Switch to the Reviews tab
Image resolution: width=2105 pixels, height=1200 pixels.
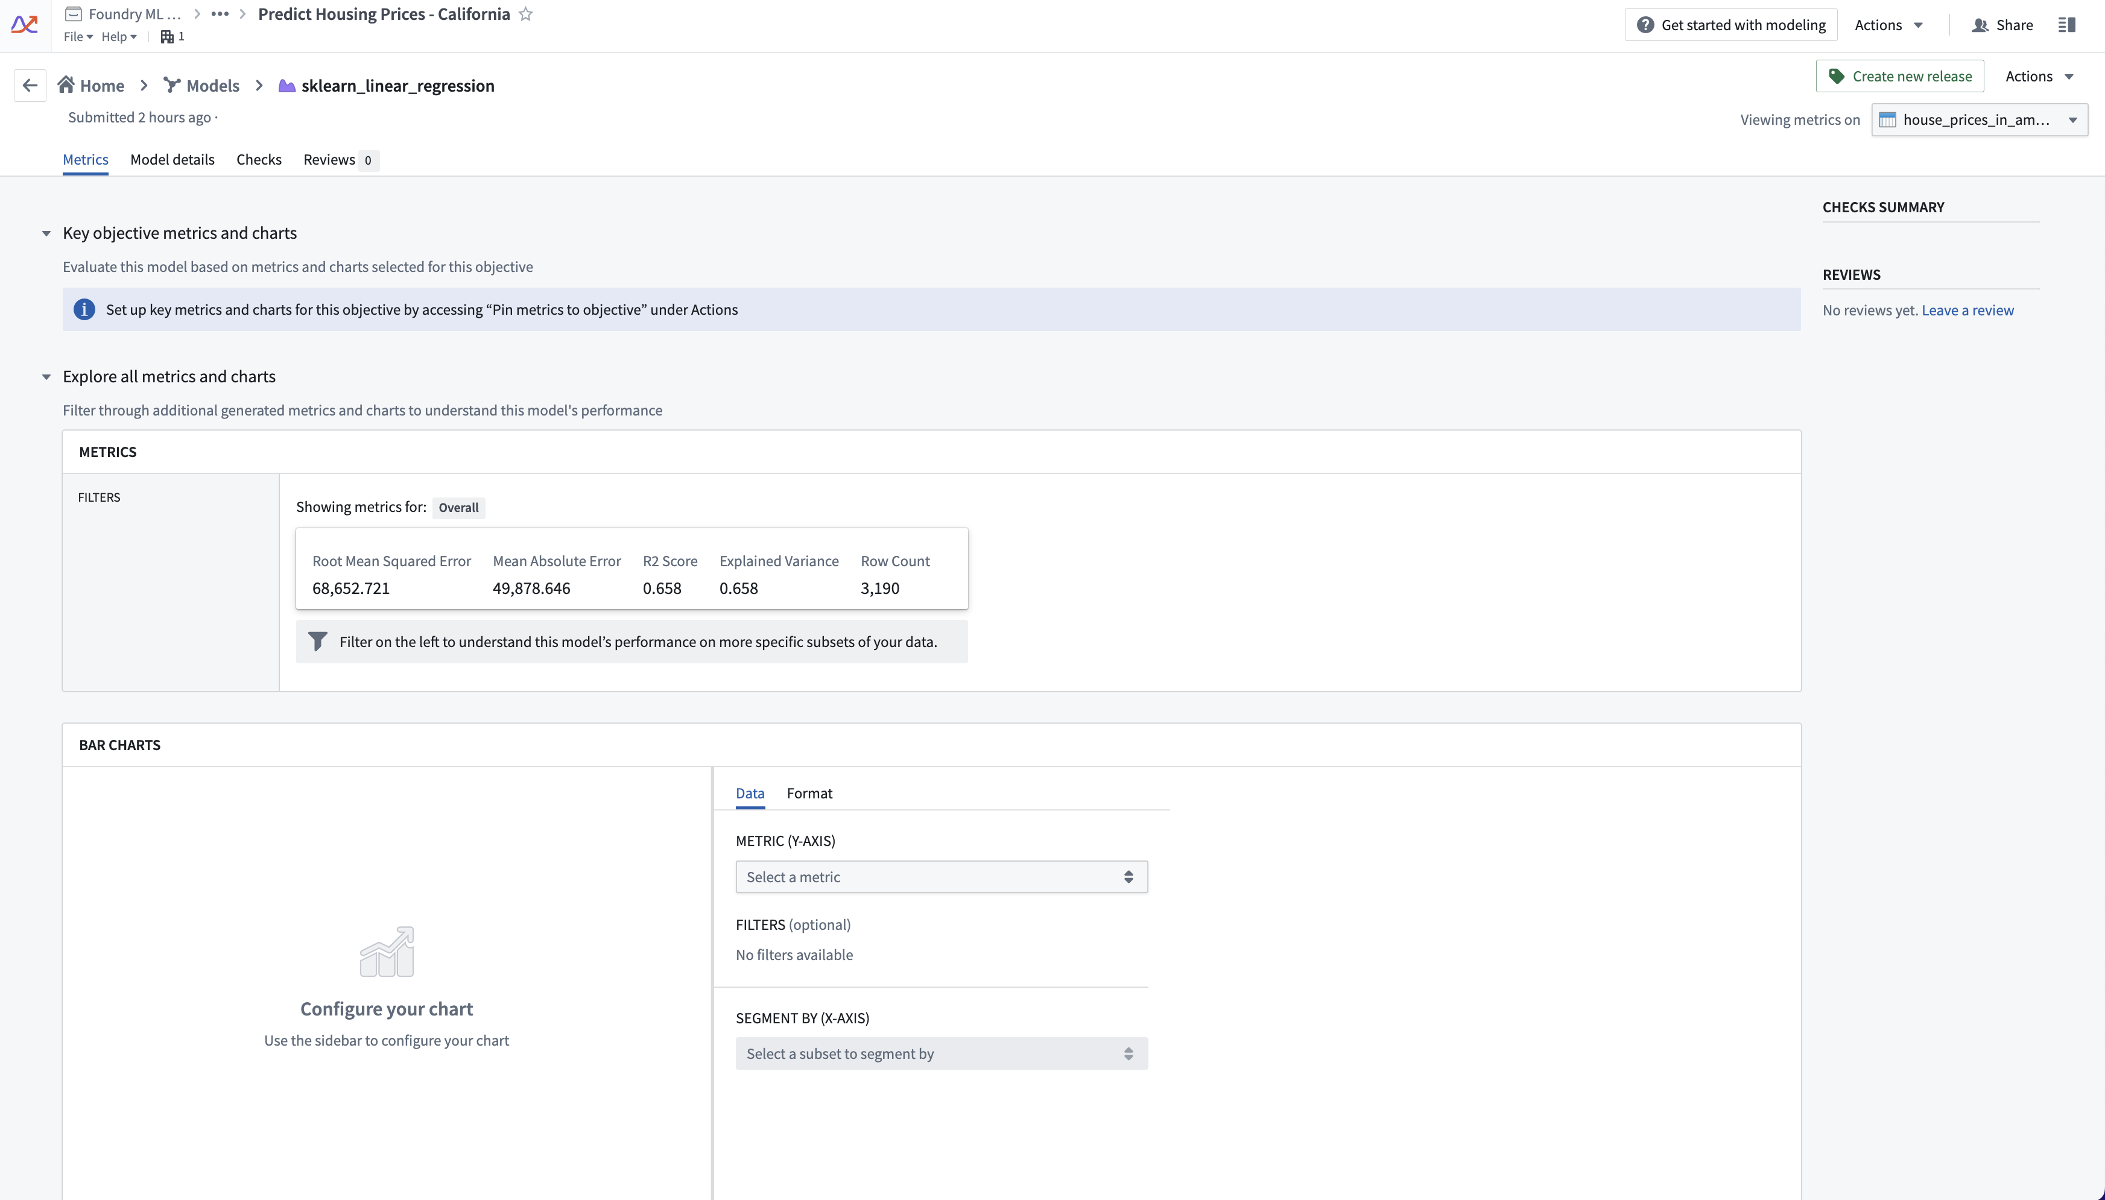tap(340, 159)
